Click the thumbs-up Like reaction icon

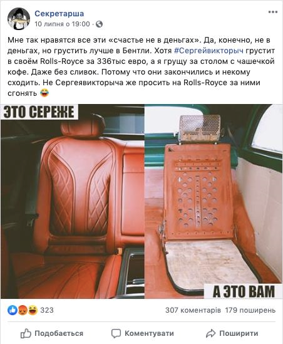tap(13, 310)
